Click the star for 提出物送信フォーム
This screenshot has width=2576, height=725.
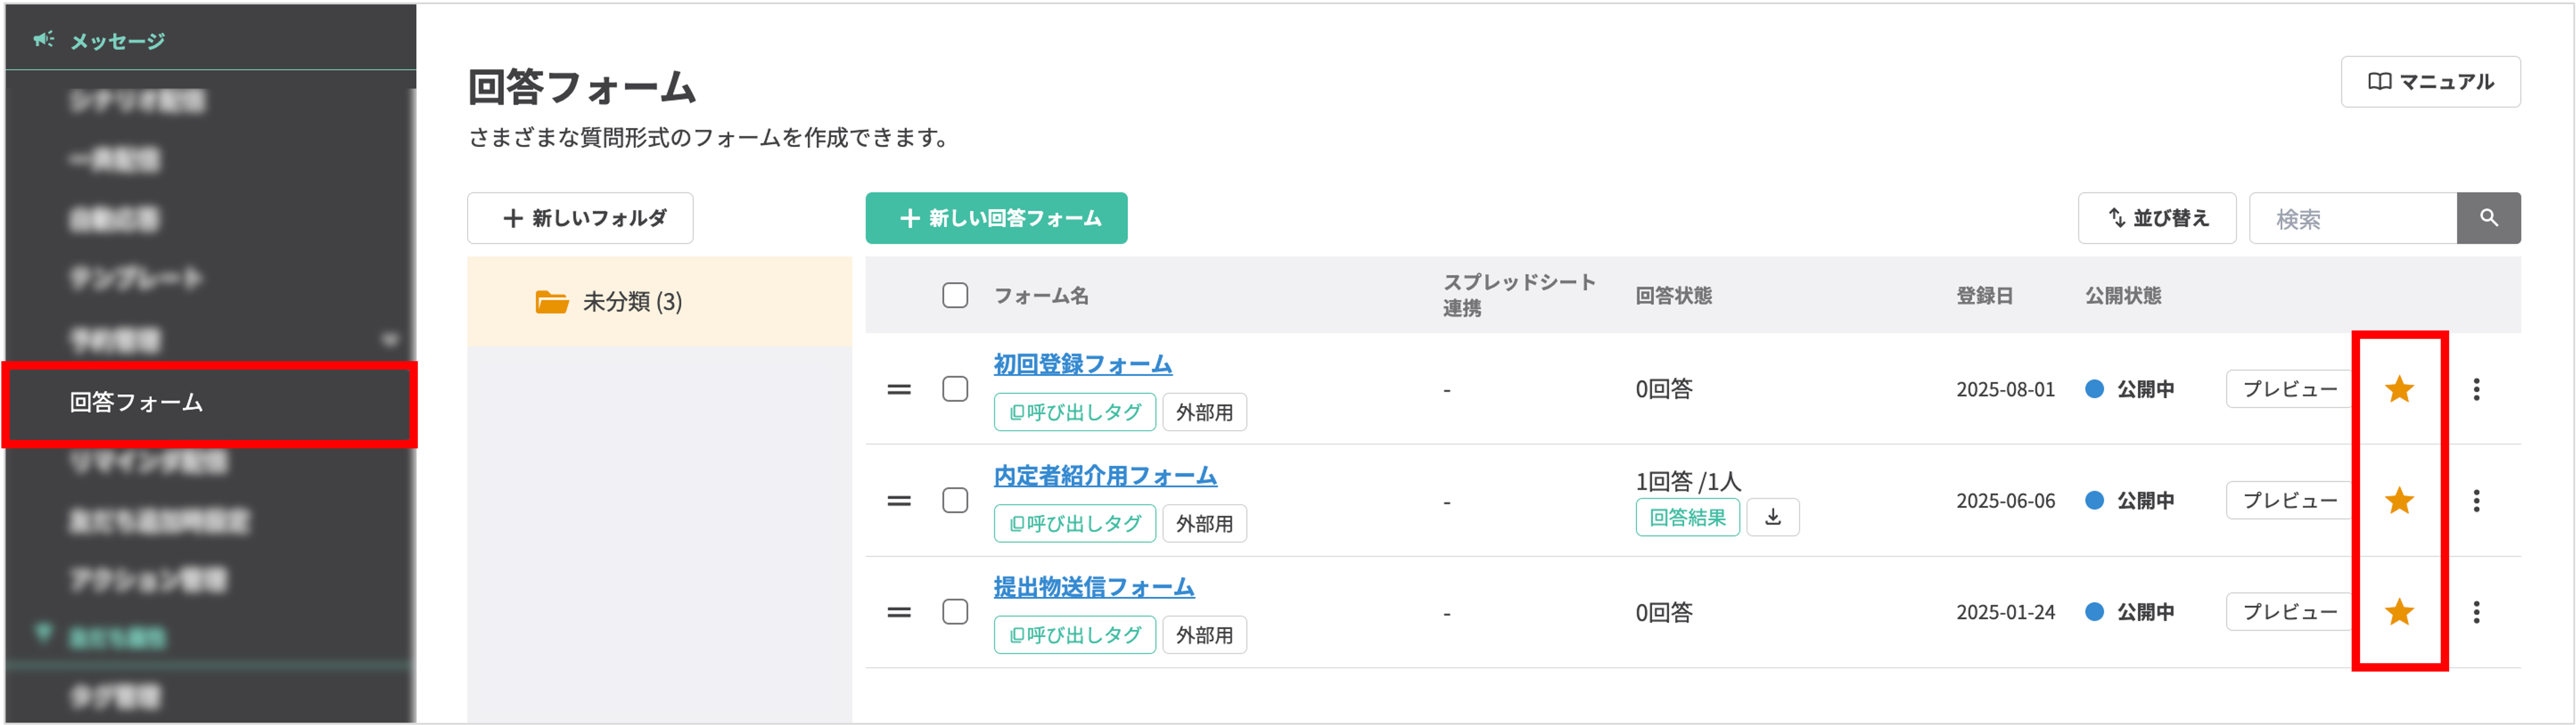click(2399, 611)
